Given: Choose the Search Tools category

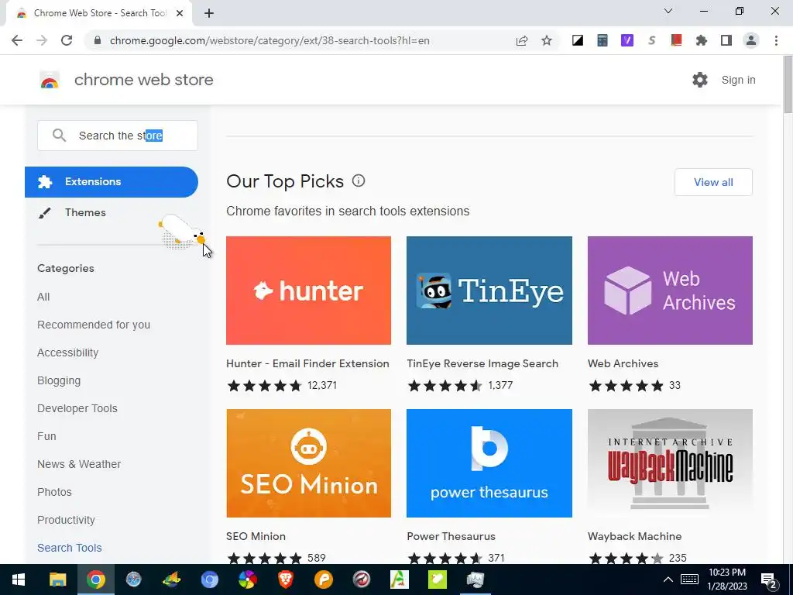Looking at the screenshot, I should [x=69, y=548].
